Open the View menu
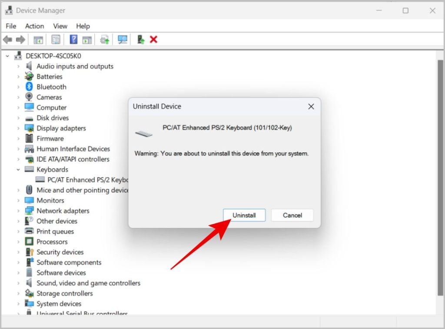Image resolution: width=445 pixels, height=329 pixels. point(60,26)
